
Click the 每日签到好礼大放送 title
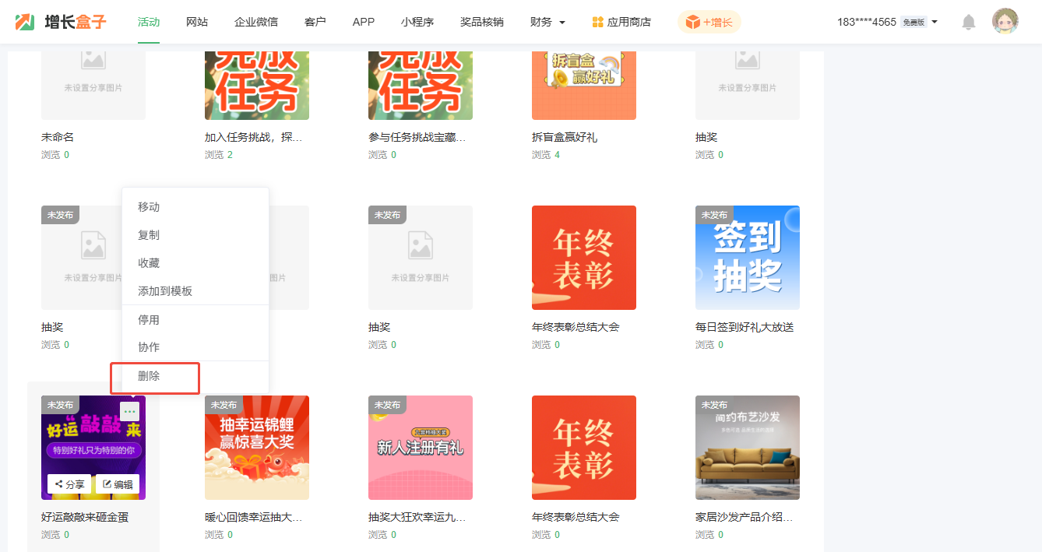pyautogui.click(x=745, y=327)
